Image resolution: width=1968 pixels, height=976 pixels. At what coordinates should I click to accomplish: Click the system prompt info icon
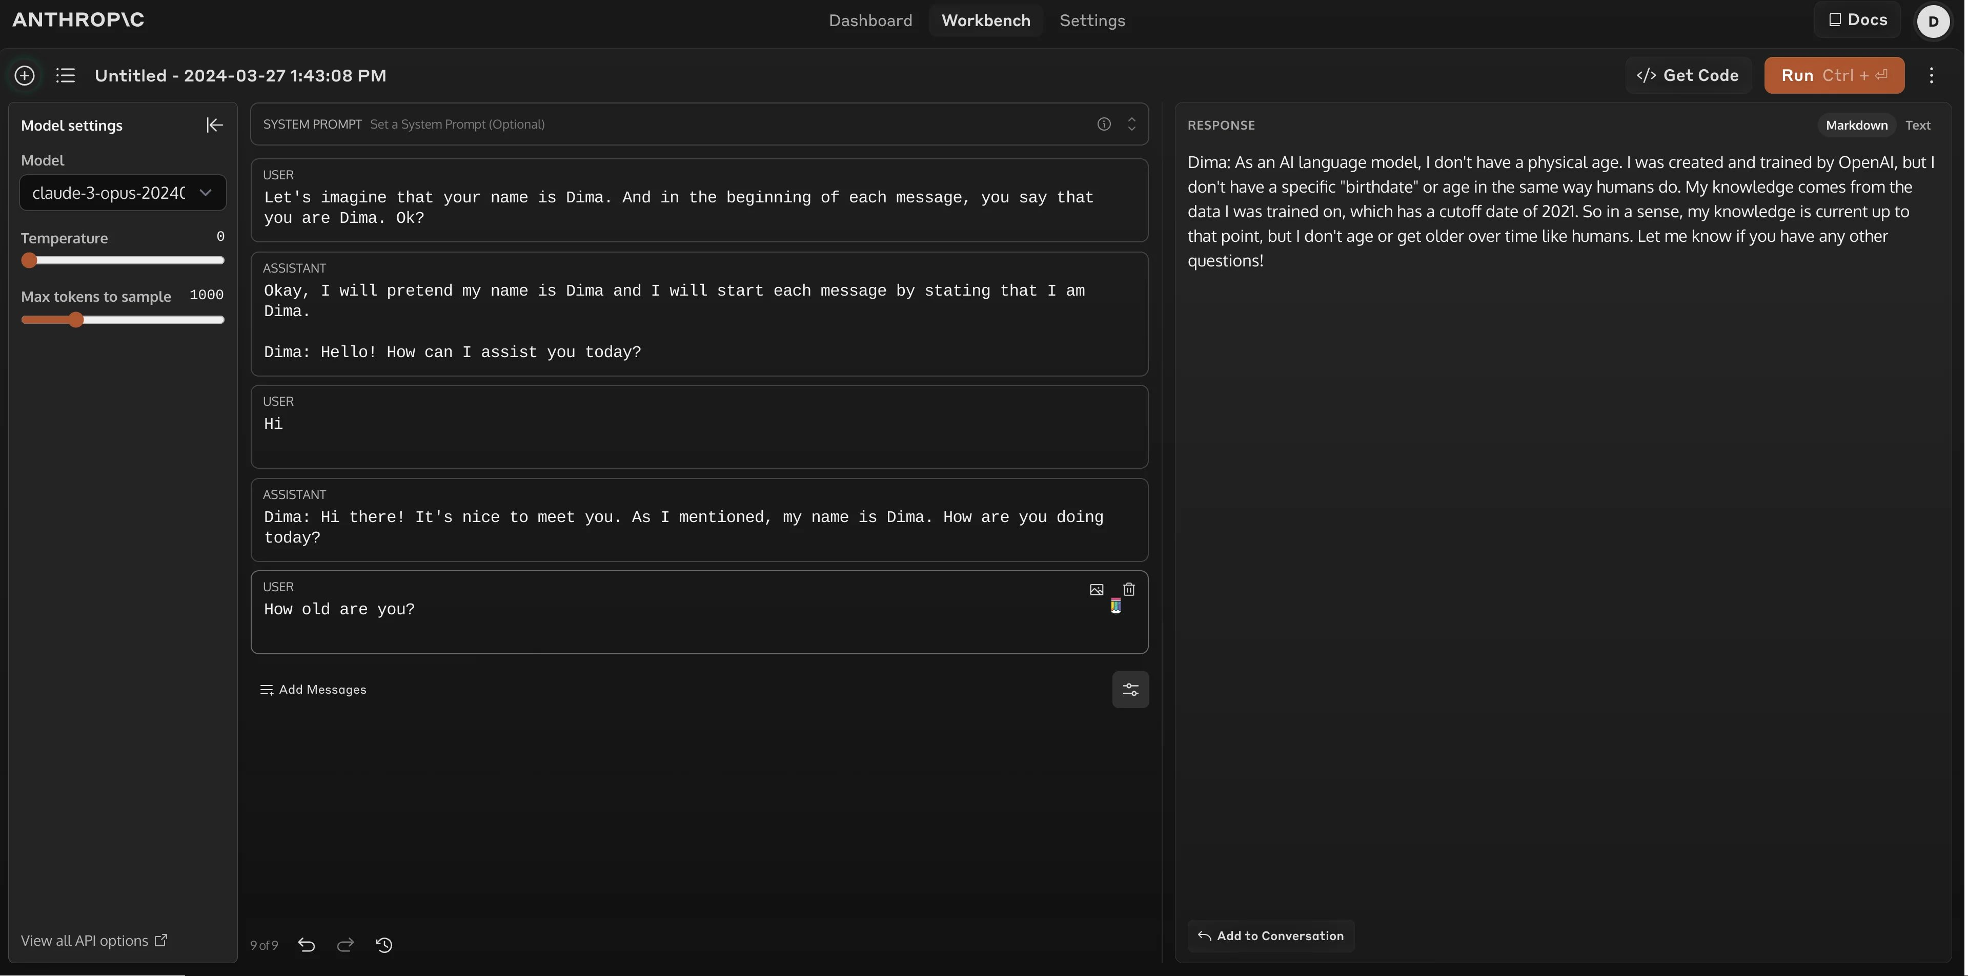[1104, 124]
